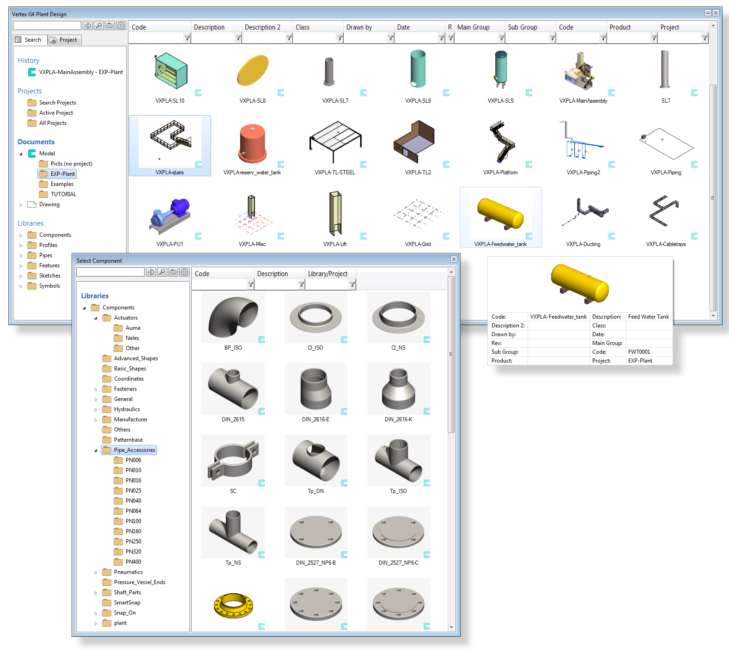
Task: Open the PN100 folder
Action: click(x=128, y=521)
